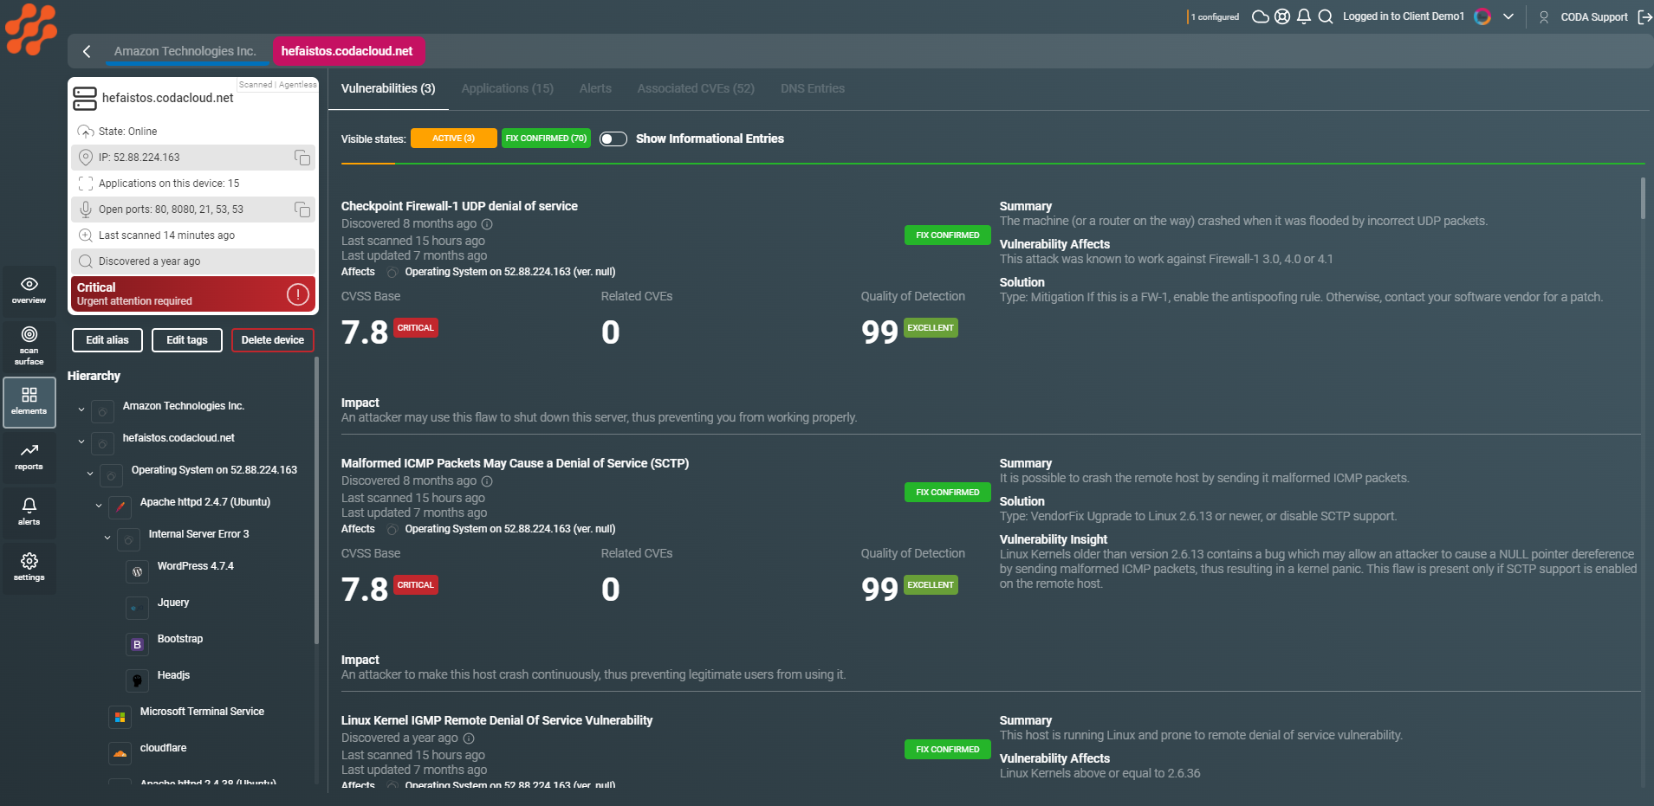Viewport: 1654px width, 806px height.
Task: Click the notification bell in the top bar
Action: (x=1302, y=16)
